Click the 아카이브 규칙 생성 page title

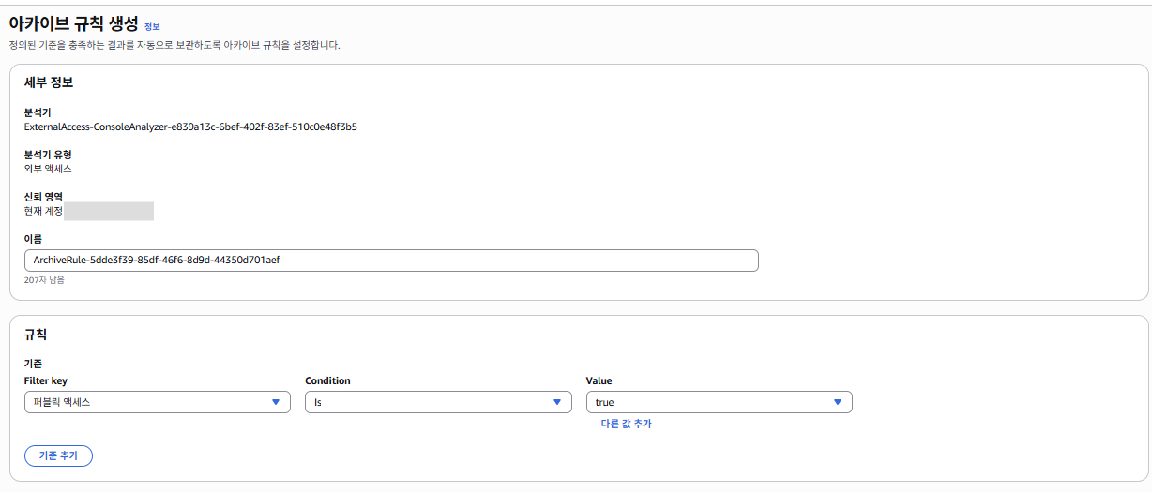(x=73, y=25)
